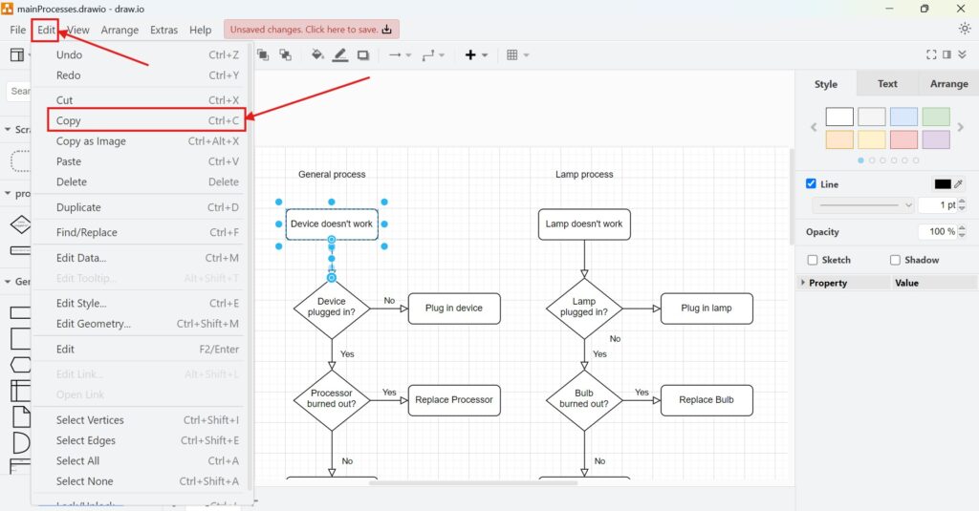Click the Opacity percentage input field
This screenshot has height=511, width=979.
(x=936, y=232)
